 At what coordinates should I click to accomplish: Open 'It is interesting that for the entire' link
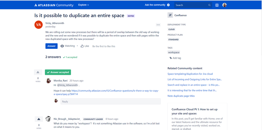[x=192, y=90]
